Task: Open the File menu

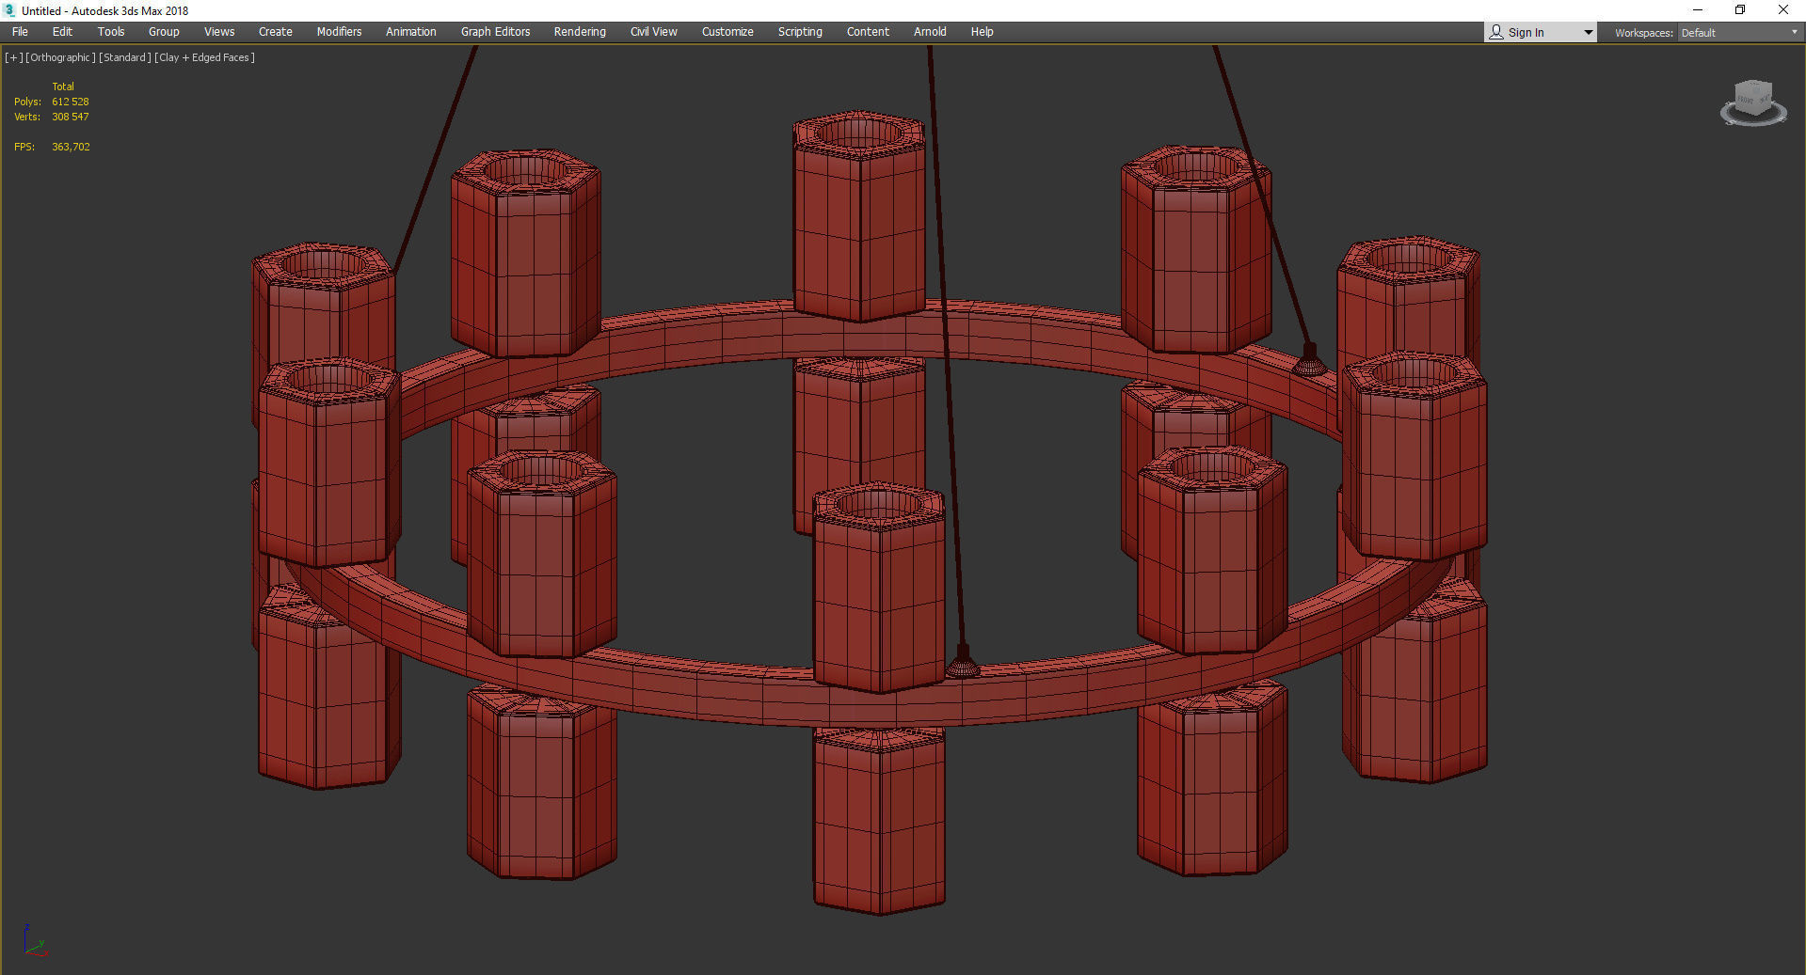Action: point(20,32)
